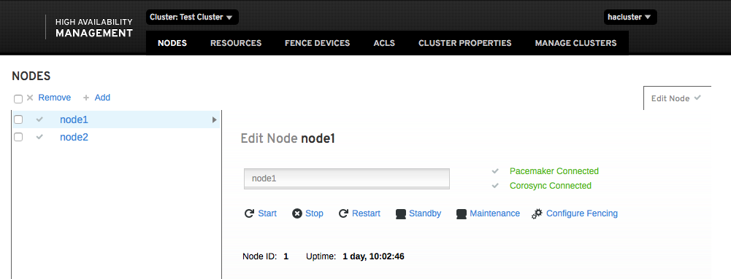Image resolution: width=731 pixels, height=279 pixels.
Task: Click the NODES section heading
Action: pyautogui.click(x=31, y=76)
